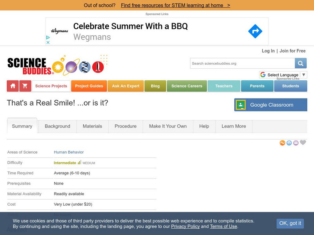
Task: Click the search magnifier button
Action: [x=301, y=63]
